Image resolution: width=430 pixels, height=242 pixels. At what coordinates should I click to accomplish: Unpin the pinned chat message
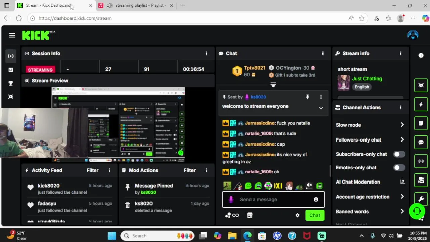point(307,97)
